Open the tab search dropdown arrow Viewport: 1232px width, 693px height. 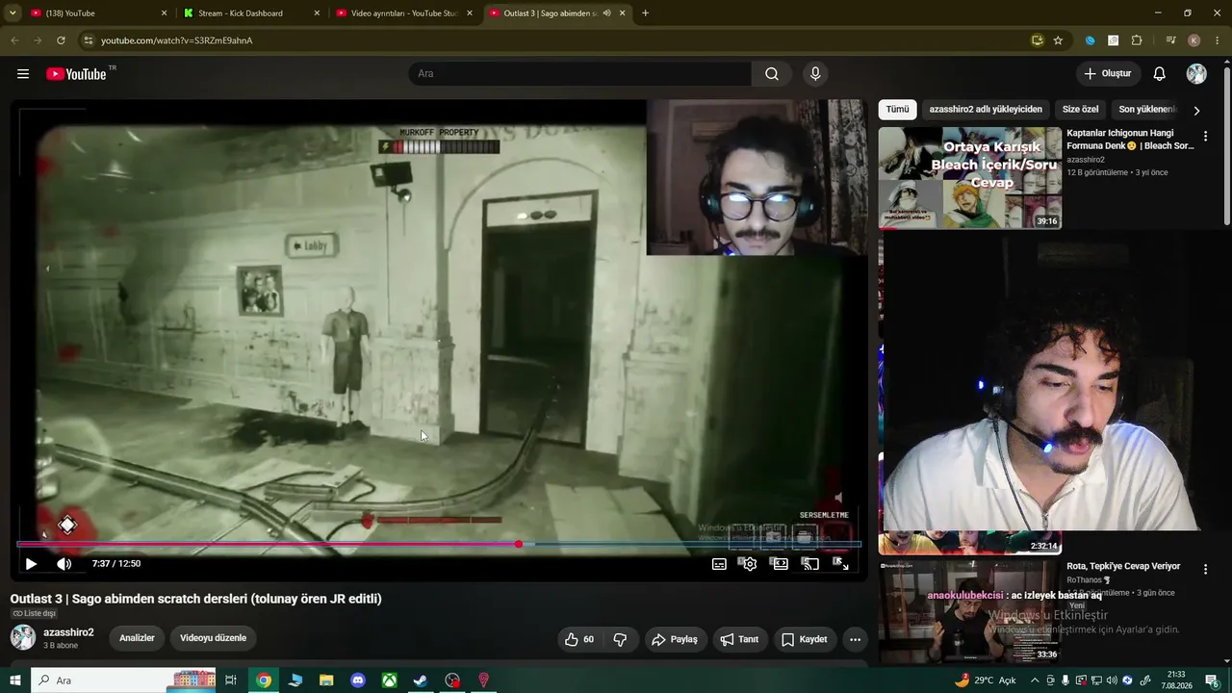[13, 13]
